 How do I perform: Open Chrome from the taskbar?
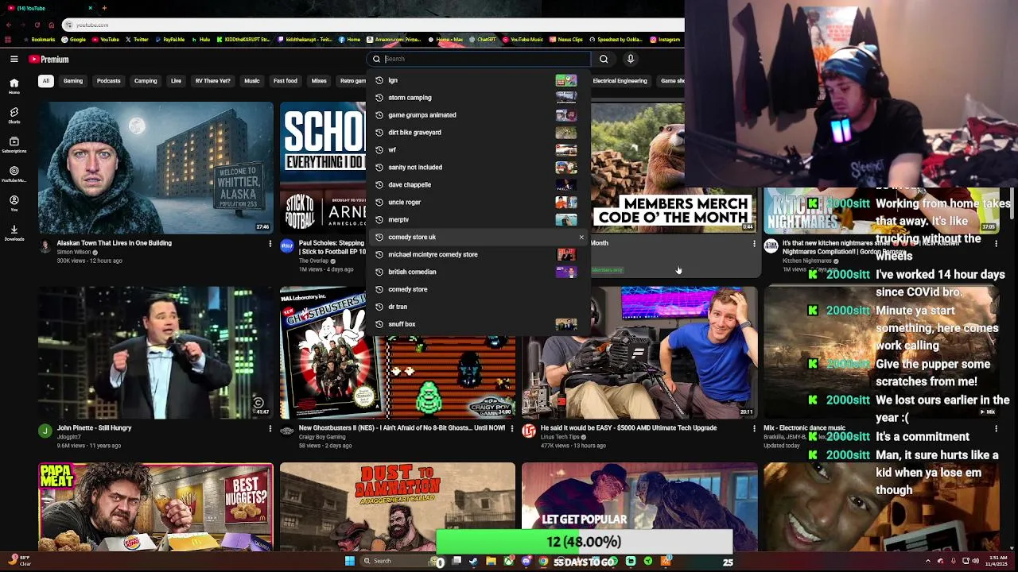click(543, 562)
